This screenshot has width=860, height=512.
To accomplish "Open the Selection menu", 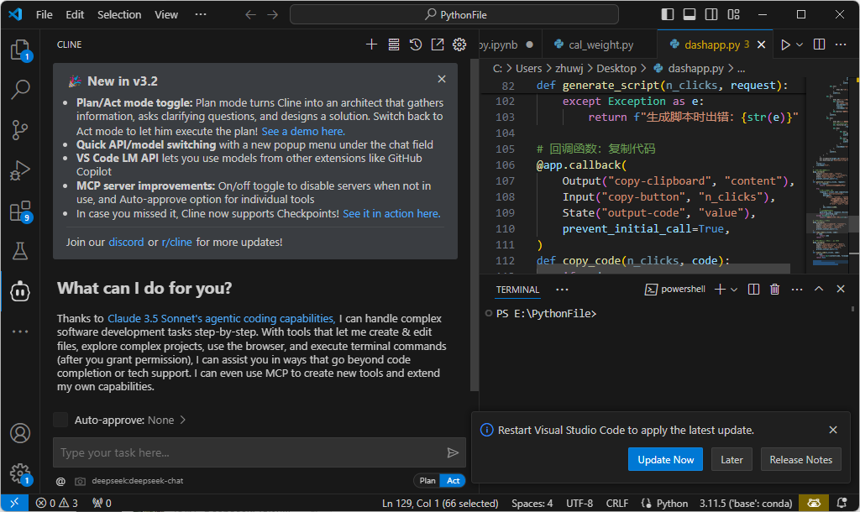I will [x=119, y=15].
